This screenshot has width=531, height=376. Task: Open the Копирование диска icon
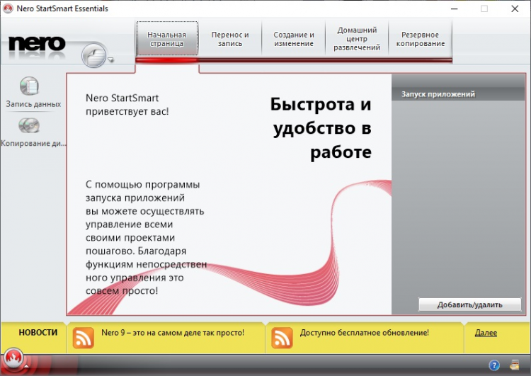click(x=29, y=125)
